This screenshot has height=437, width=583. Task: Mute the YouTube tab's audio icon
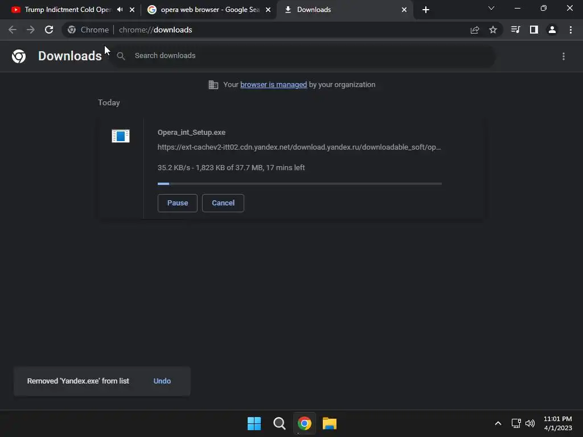[x=120, y=10]
